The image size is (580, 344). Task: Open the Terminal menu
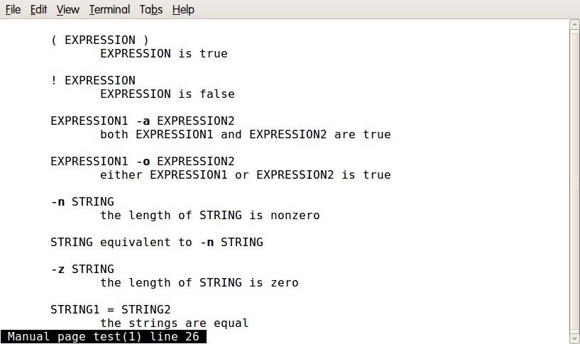[x=109, y=9]
